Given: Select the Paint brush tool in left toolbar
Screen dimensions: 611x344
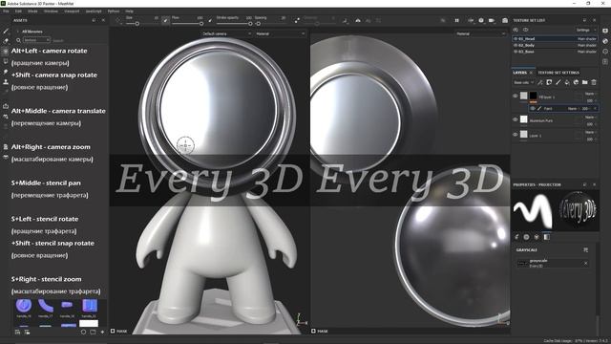Looking at the screenshot, I should pyautogui.click(x=6, y=31).
